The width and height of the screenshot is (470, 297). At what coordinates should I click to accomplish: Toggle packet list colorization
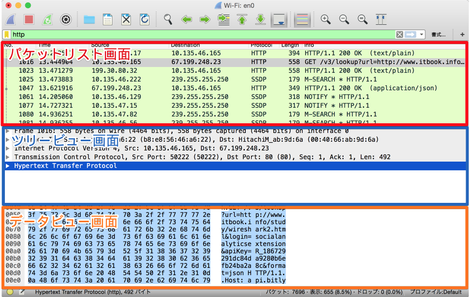click(302, 20)
